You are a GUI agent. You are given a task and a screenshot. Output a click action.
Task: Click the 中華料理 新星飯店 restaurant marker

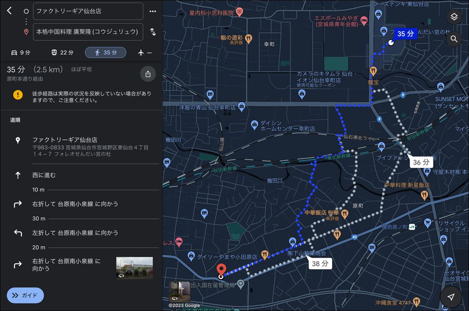[x=425, y=195]
